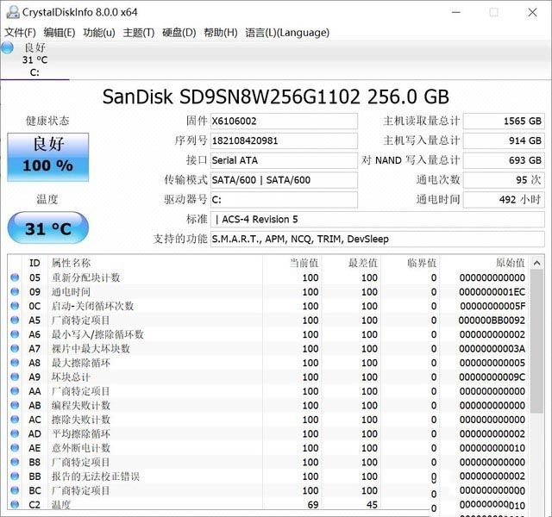This screenshot has width=552, height=517.
Task: Click the power-on count value 95 次
Action: (504, 180)
